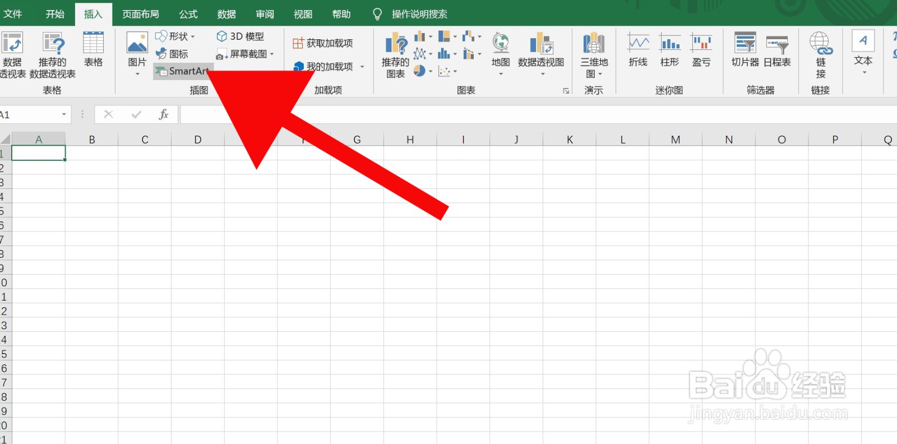897x444 pixels.
Task: Insert SmartArt graphic
Action: [x=183, y=71]
